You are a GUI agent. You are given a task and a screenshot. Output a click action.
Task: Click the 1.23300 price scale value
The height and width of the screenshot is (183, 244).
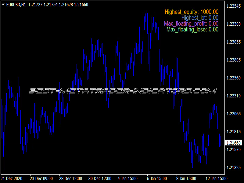pos(234,24)
